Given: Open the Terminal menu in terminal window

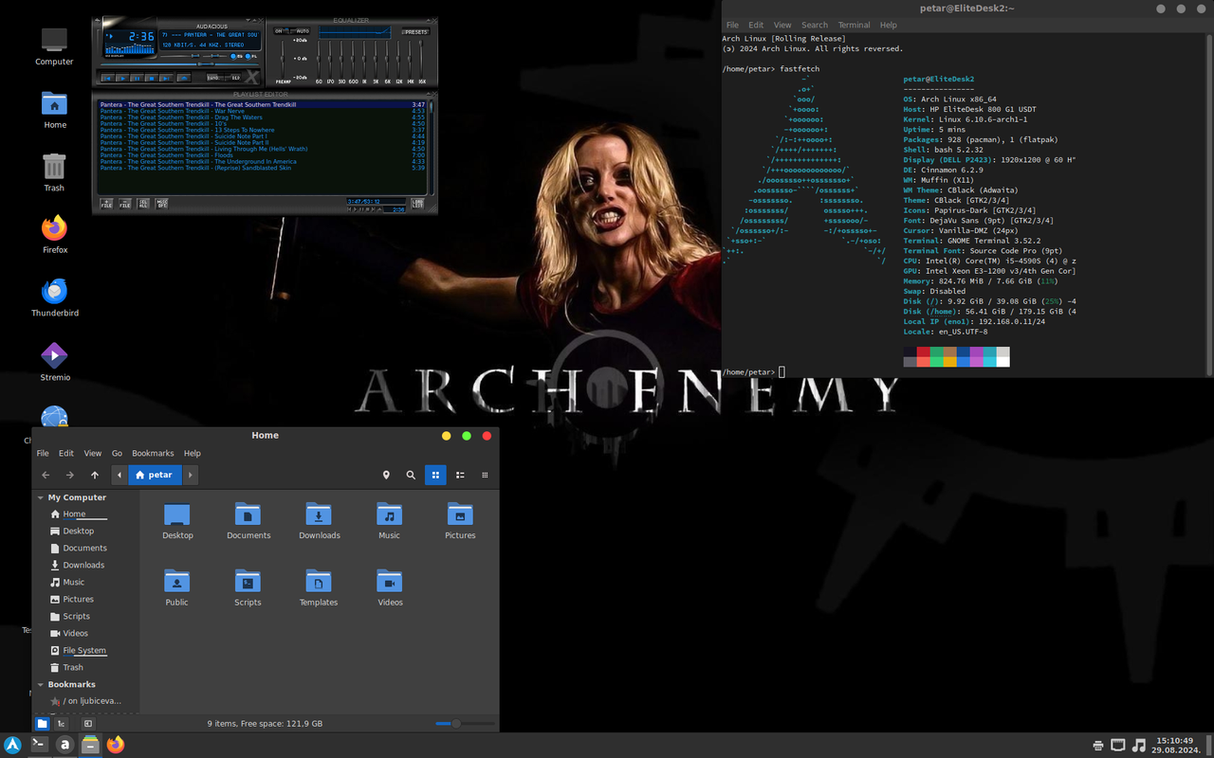Looking at the screenshot, I should pyautogui.click(x=854, y=25).
